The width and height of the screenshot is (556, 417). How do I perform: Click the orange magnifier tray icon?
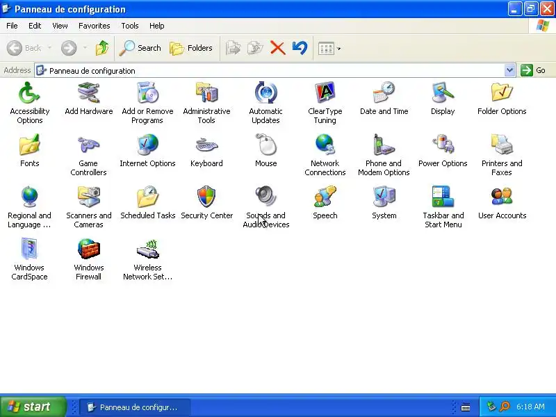coord(505,407)
